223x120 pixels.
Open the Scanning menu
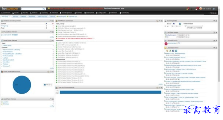[43, 13]
